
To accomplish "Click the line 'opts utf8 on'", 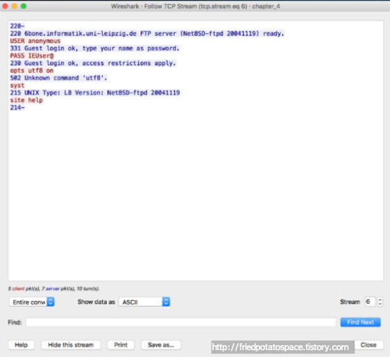I will tap(32, 71).
